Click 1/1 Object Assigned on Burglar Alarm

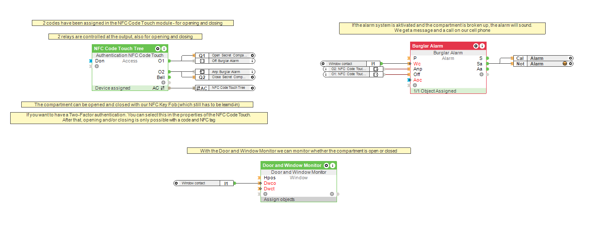[435, 91]
